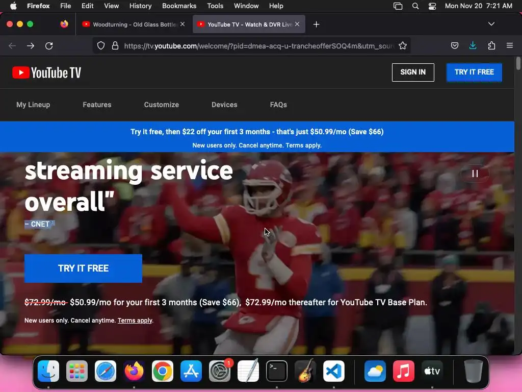This screenshot has width=522, height=392.
Task: Click the menu bar date and time
Action: tap(478, 6)
